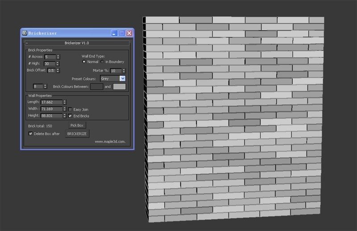
Task: Click the Mortar % spinner arrows
Action: 124,71
